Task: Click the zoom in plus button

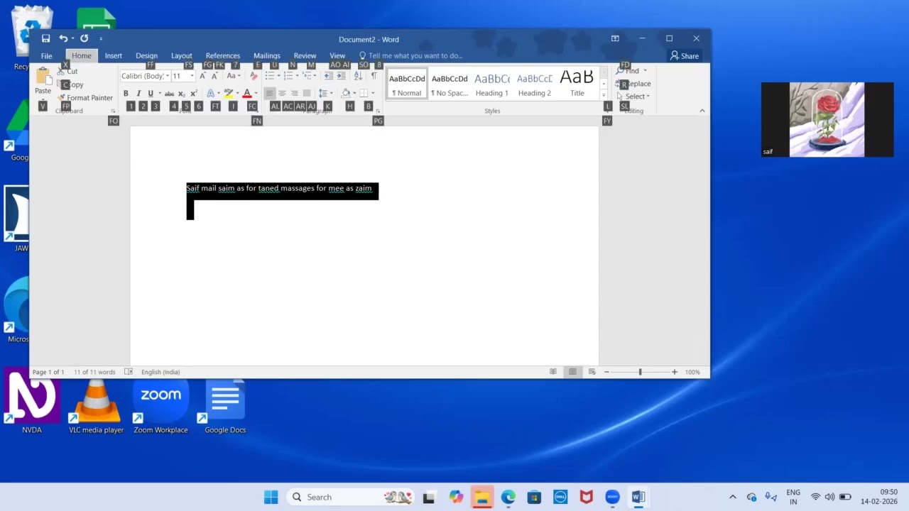Action: (674, 372)
